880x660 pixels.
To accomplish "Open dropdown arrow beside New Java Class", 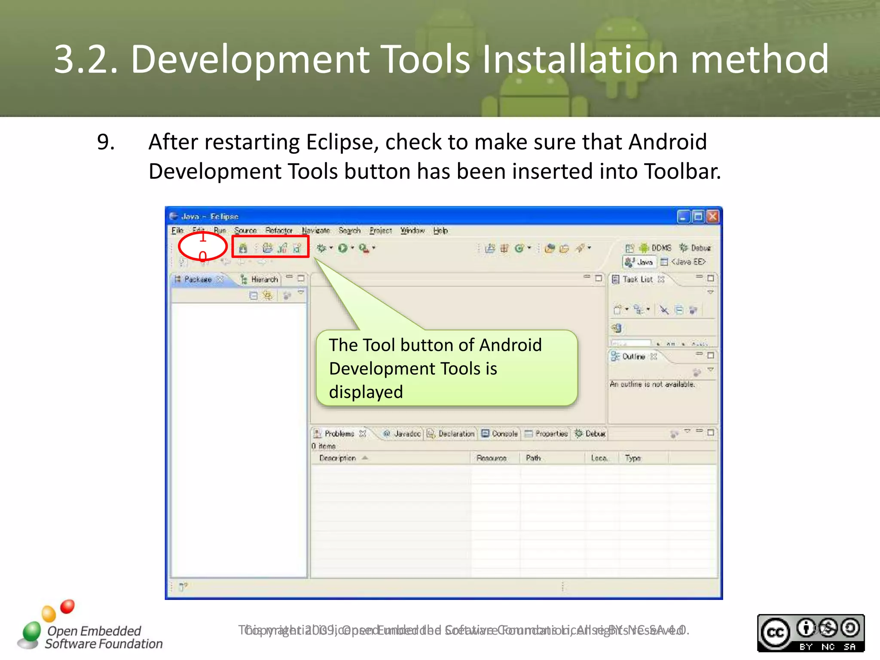I will pos(529,248).
